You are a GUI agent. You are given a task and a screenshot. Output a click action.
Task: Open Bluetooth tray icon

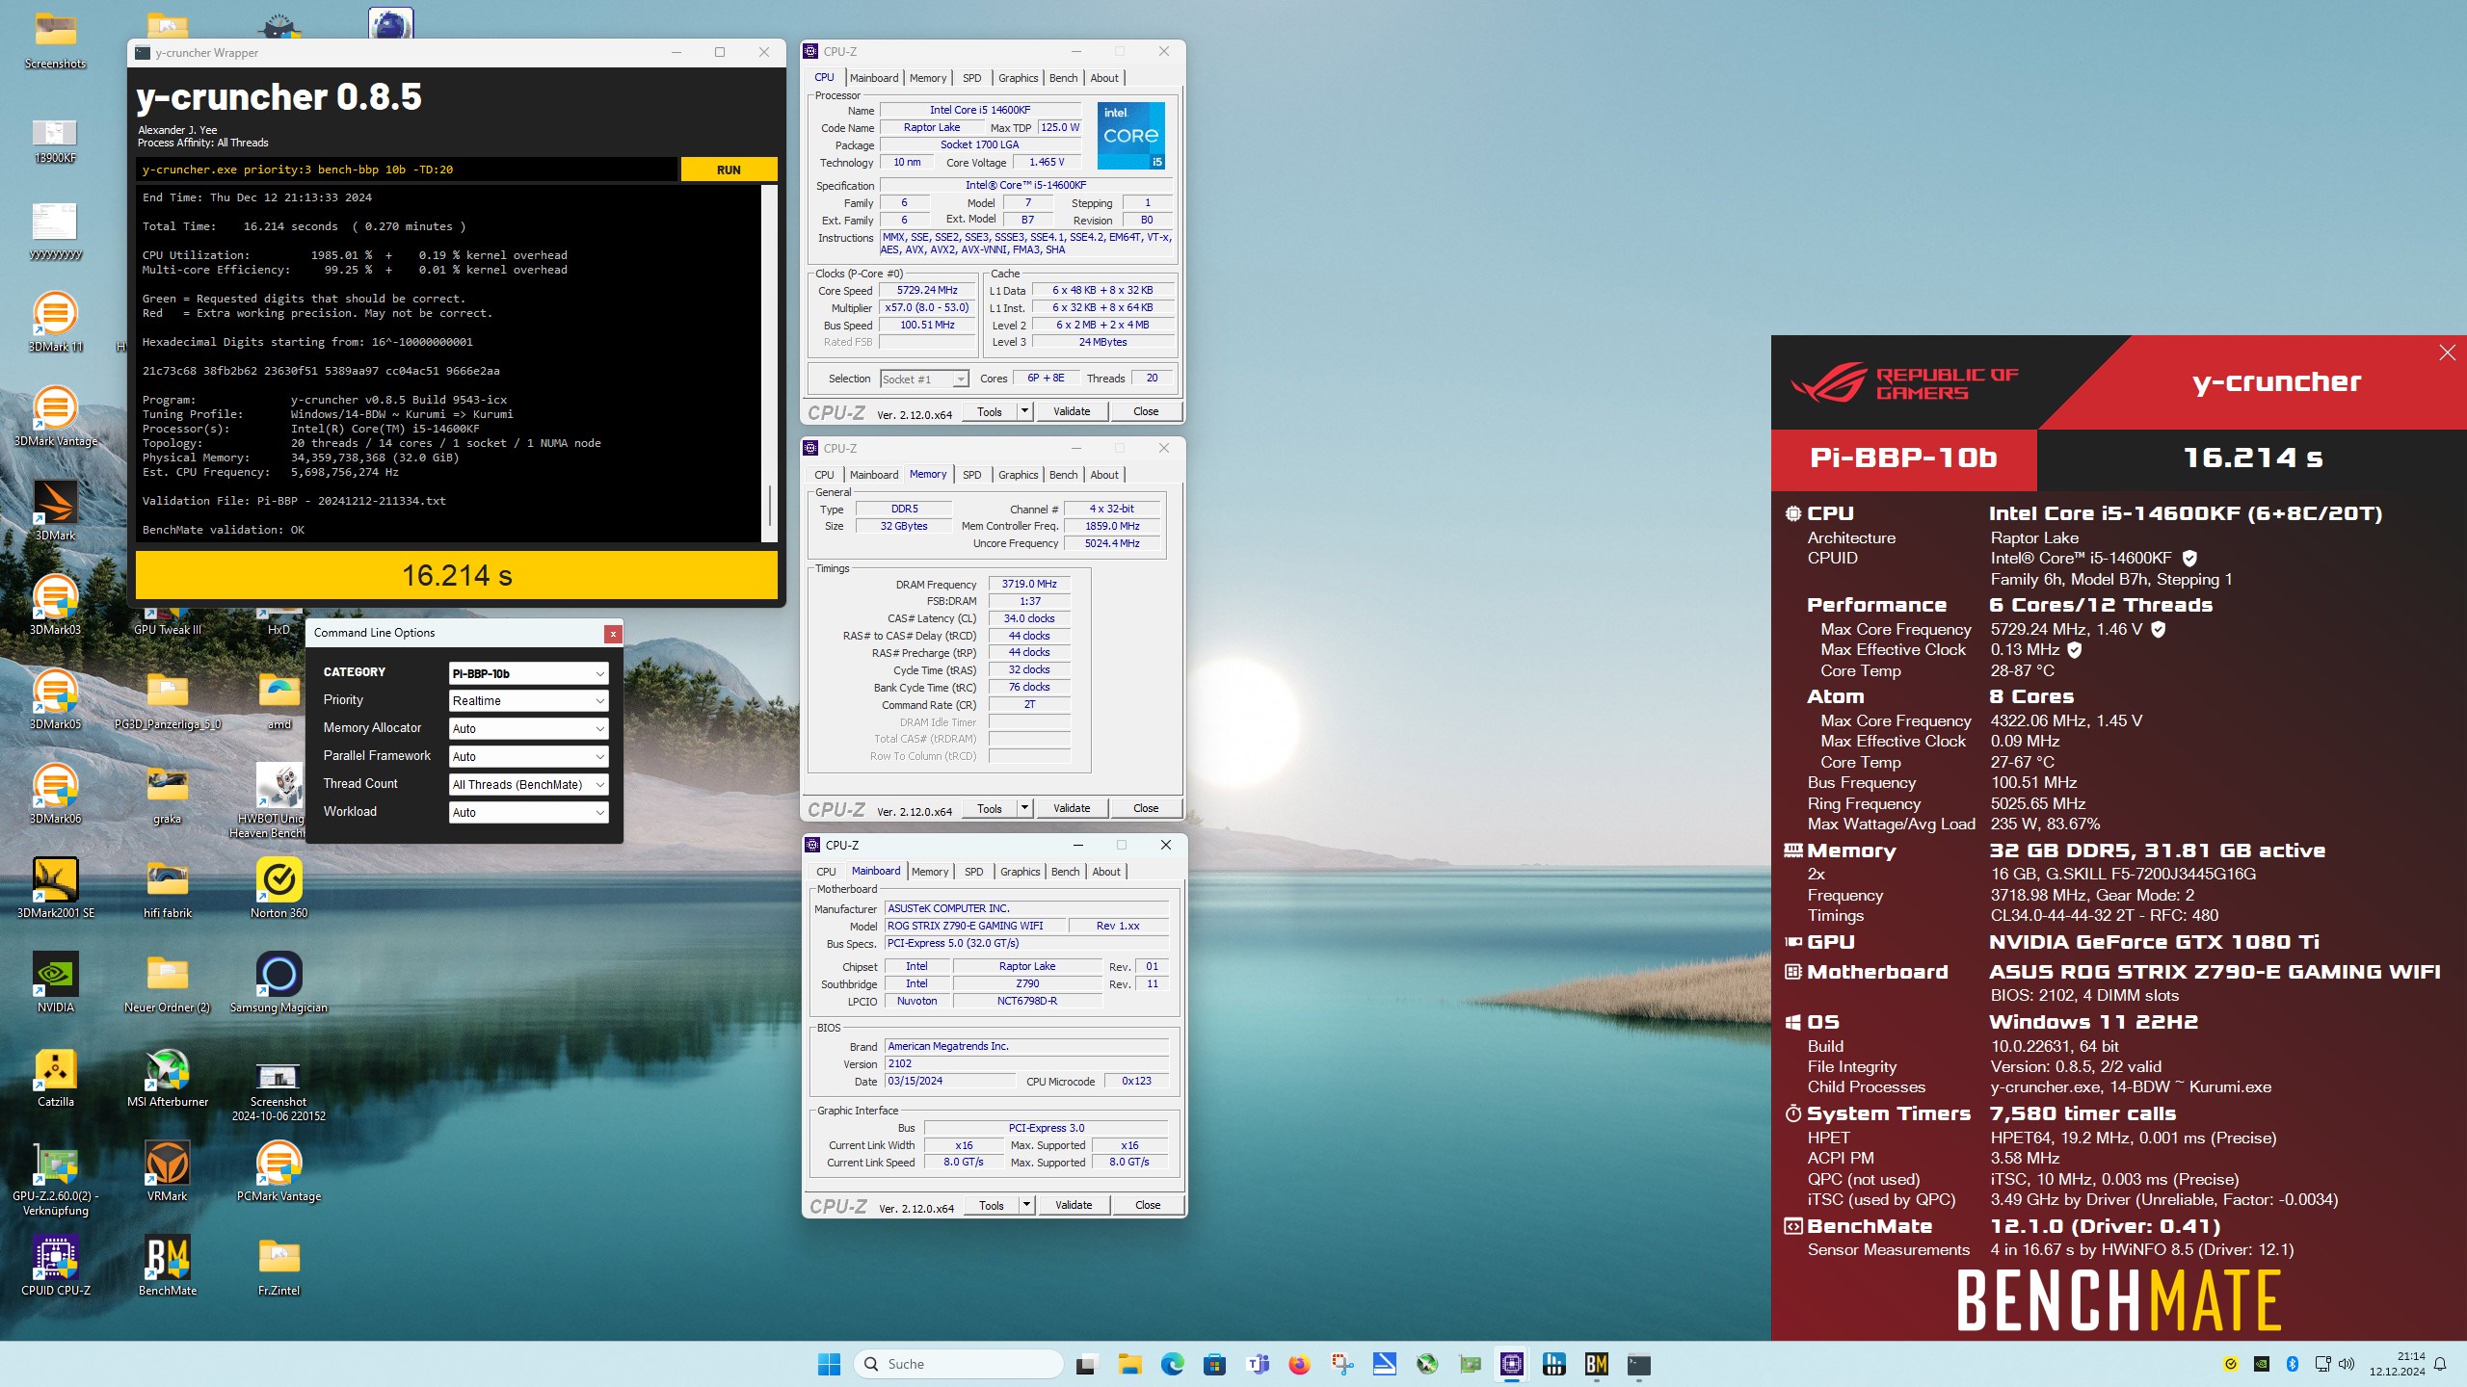click(2294, 1364)
